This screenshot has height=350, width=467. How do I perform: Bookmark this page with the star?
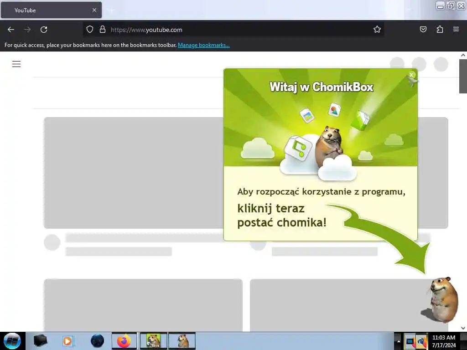point(377,29)
